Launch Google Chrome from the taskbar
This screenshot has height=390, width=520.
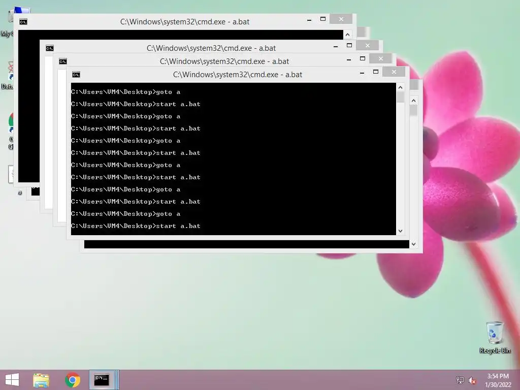click(x=73, y=380)
